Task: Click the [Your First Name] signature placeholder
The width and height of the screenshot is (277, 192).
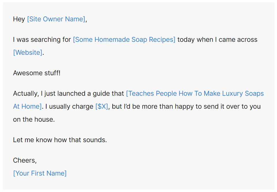Action: coord(40,173)
